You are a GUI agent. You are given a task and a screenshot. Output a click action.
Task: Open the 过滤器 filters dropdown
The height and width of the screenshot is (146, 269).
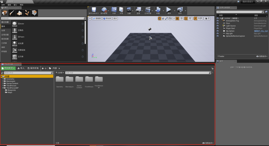[x=60, y=73]
